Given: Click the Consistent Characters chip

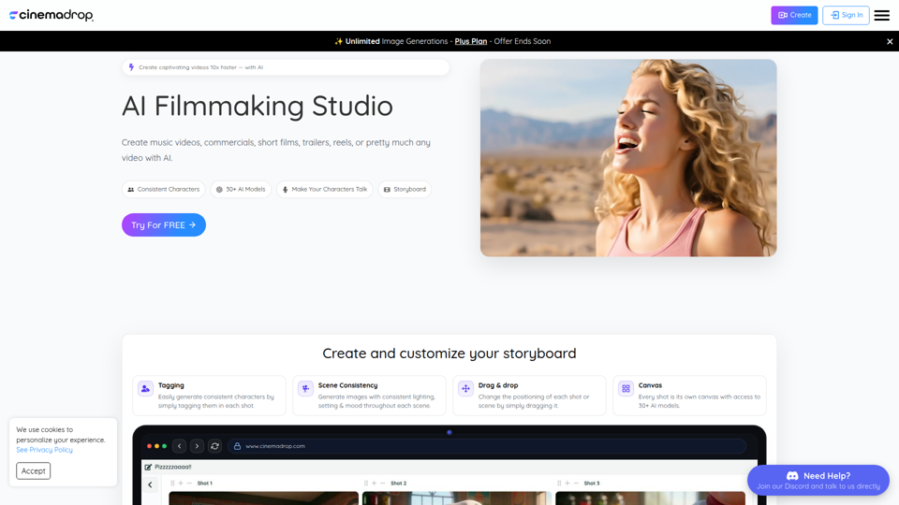Looking at the screenshot, I should pos(163,189).
